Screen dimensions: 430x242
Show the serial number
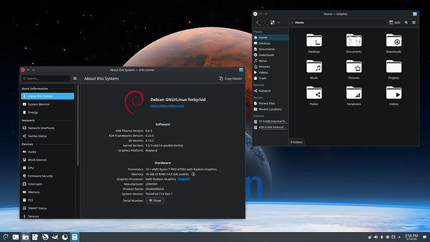155,201
